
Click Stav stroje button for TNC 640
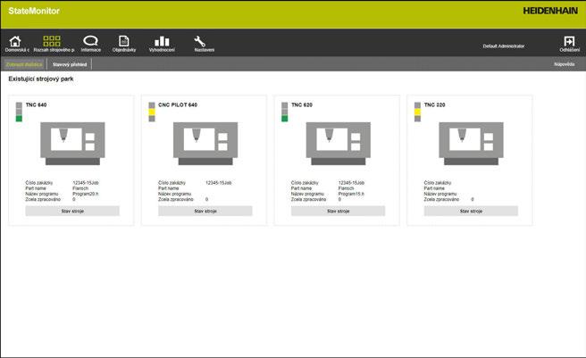tap(72, 211)
